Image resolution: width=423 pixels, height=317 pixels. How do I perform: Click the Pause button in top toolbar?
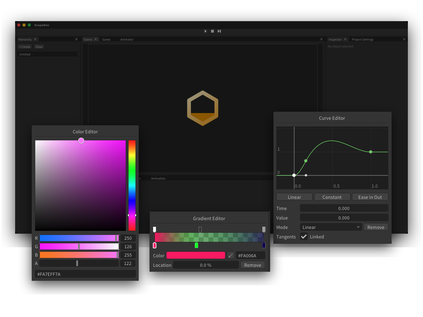point(212,31)
